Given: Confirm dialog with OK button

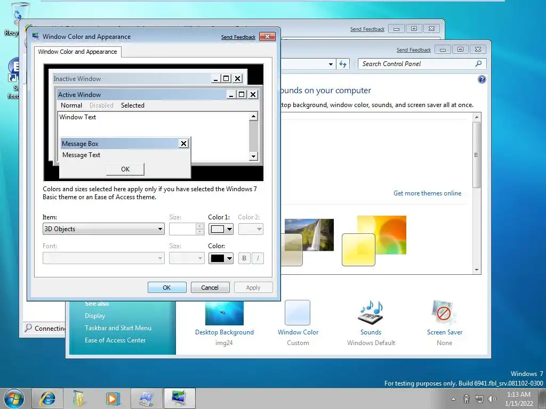Looking at the screenshot, I should 167,288.
